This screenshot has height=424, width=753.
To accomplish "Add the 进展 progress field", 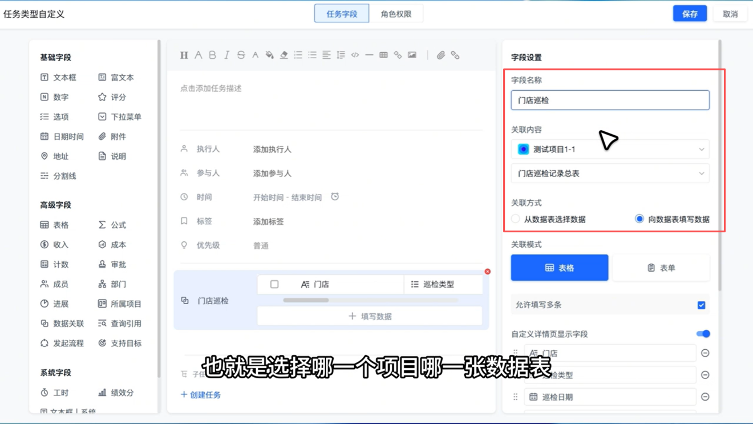I will click(x=54, y=304).
